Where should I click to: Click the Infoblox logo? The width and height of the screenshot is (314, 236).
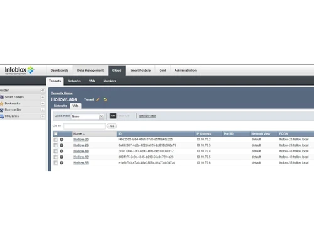(x=19, y=70)
